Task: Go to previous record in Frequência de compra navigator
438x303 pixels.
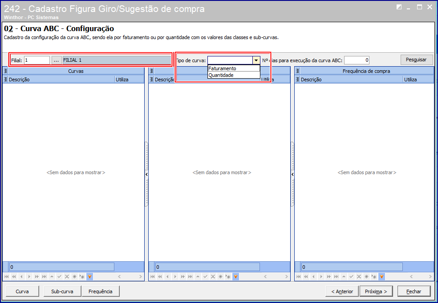Action: 314,276
